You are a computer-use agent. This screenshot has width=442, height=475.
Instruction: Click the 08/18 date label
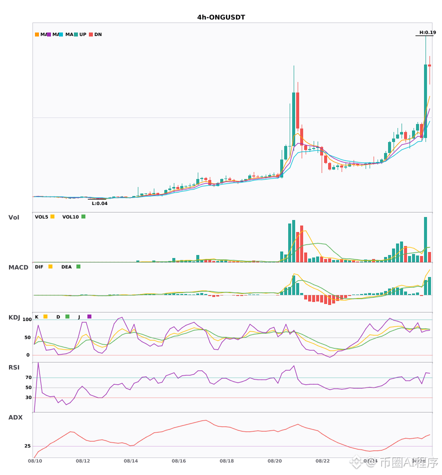point(227,461)
